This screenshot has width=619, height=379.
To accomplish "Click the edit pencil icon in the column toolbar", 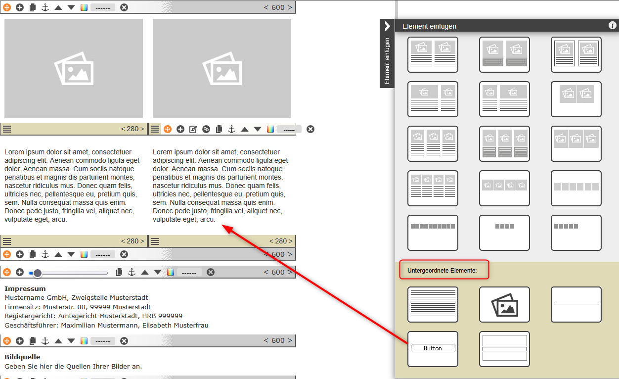I will 193,129.
